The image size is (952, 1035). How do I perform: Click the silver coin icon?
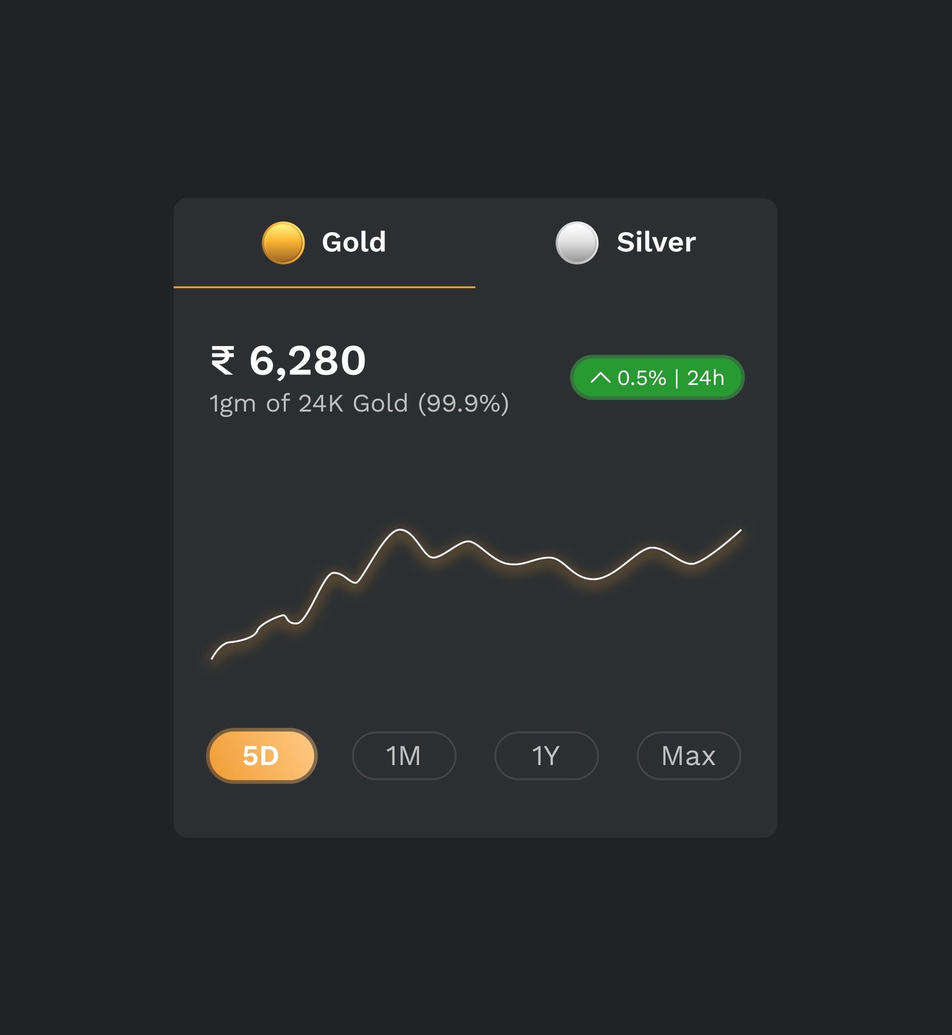(577, 243)
